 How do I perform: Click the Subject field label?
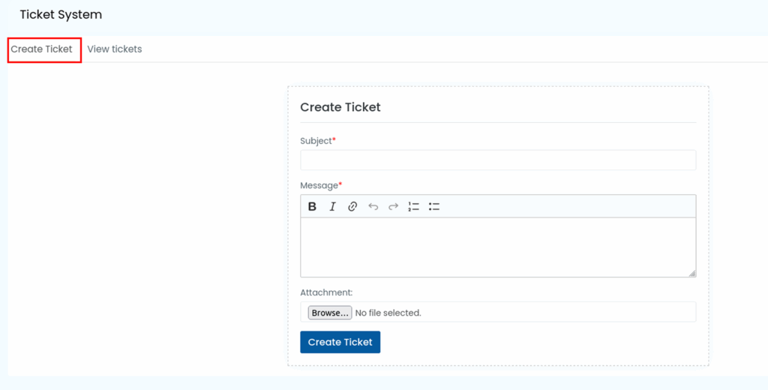click(x=316, y=141)
